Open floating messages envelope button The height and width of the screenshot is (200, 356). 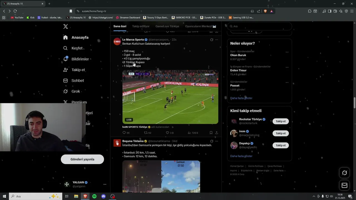click(344, 185)
